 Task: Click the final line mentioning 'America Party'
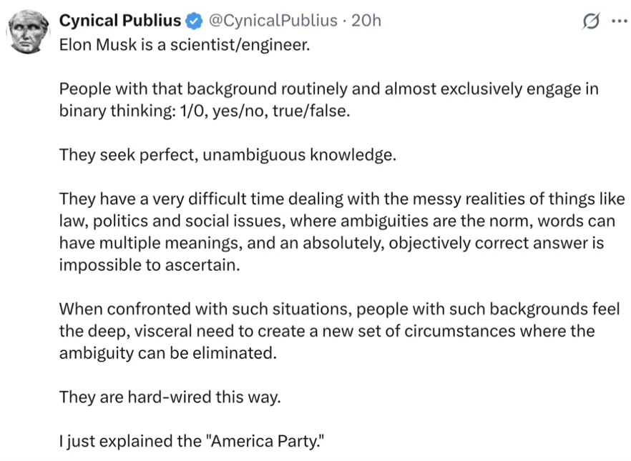(192, 441)
